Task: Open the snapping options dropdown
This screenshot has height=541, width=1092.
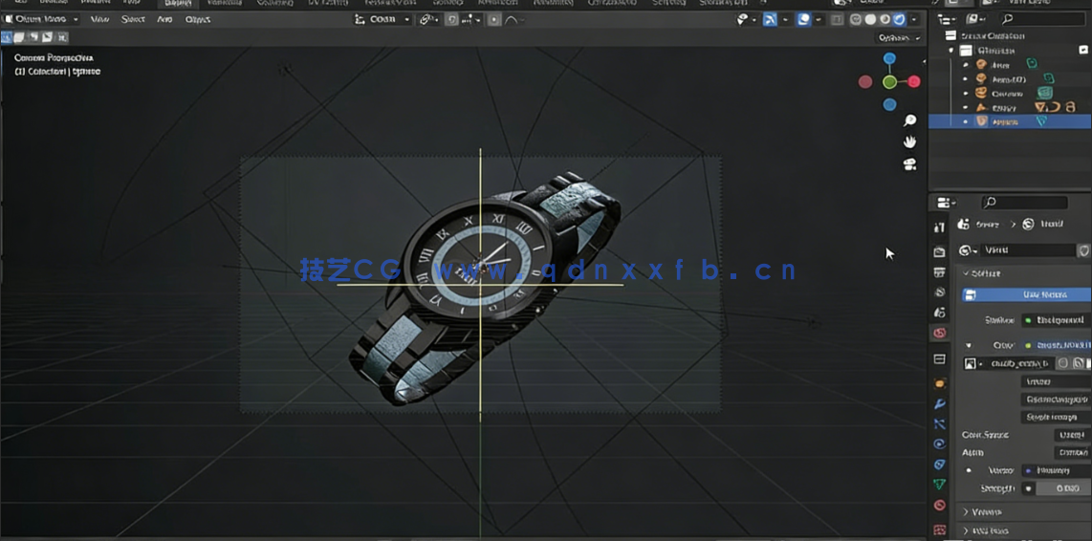Action: [x=471, y=19]
